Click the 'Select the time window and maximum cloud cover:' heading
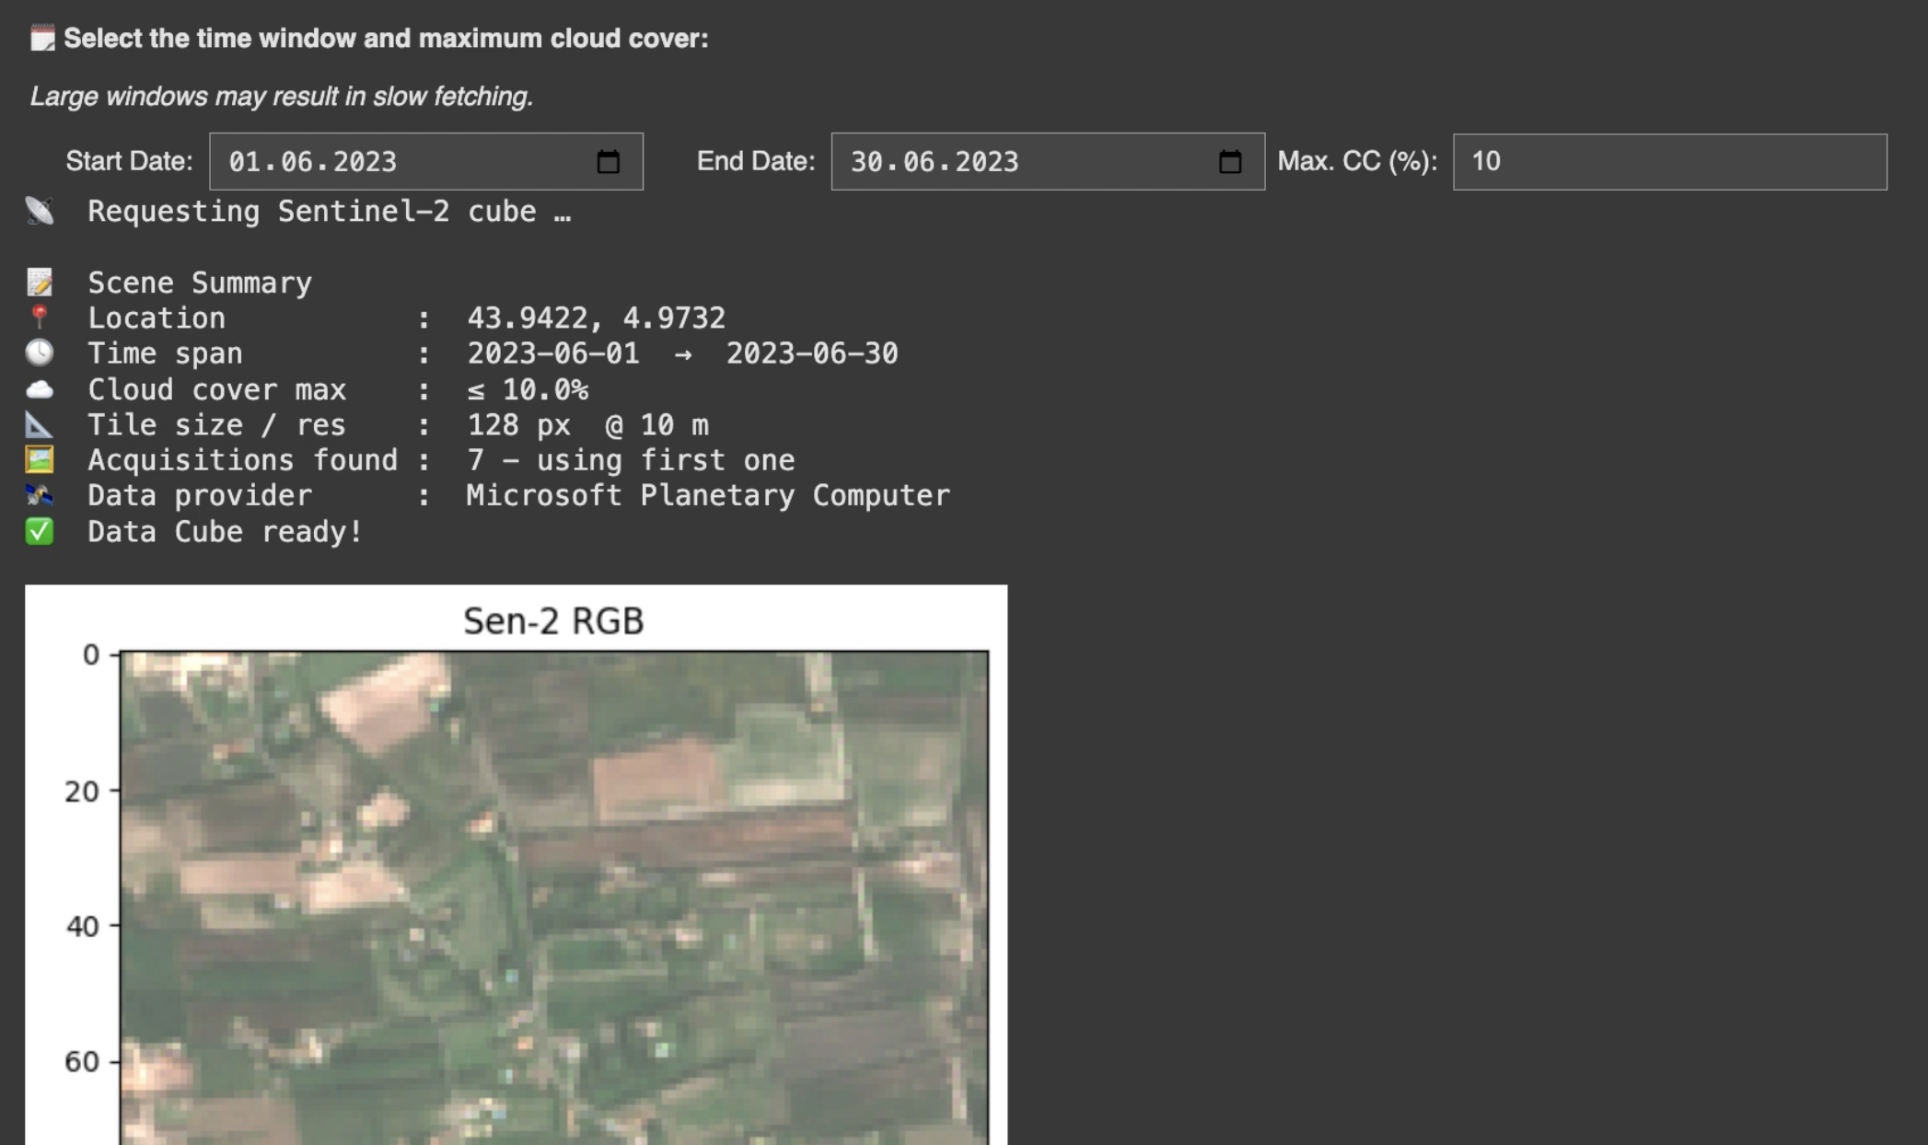Viewport: 1928px width, 1145px height. point(387,39)
